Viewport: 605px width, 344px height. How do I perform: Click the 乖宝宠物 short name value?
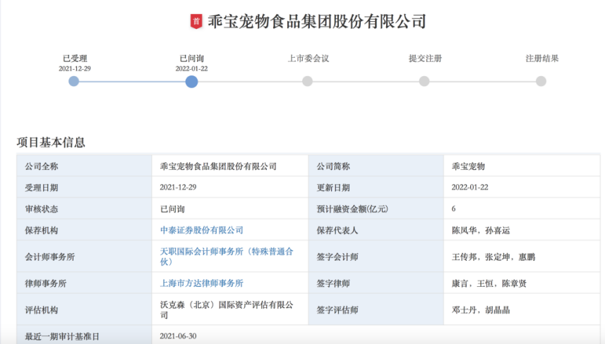coord(468,166)
